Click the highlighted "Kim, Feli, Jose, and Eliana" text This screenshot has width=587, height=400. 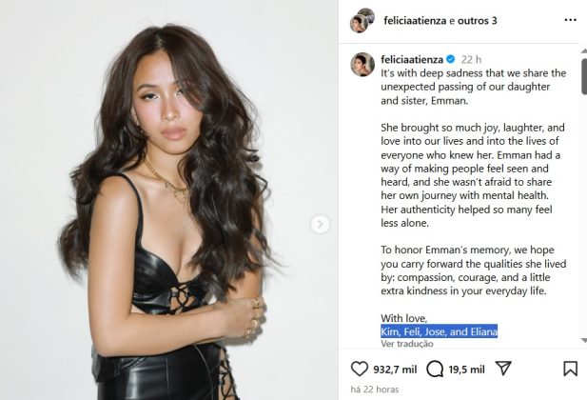click(x=439, y=330)
